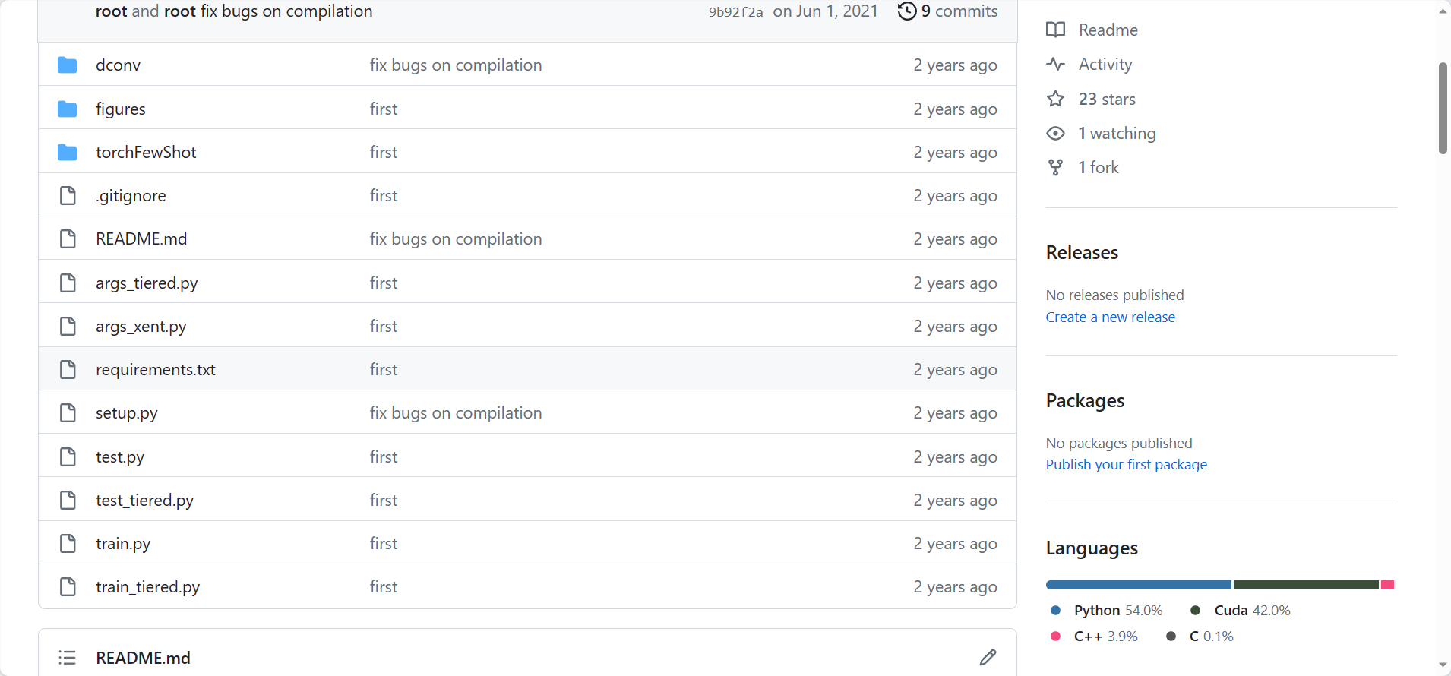Image resolution: width=1451 pixels, height=676 pixels.
Task: Select C 0.1% language entry
Action: click(x=1200, y=637)
